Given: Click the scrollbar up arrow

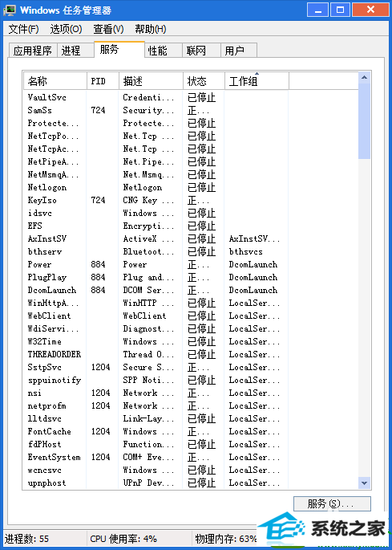Looking at the screenshot, I should tap(364, 78).
